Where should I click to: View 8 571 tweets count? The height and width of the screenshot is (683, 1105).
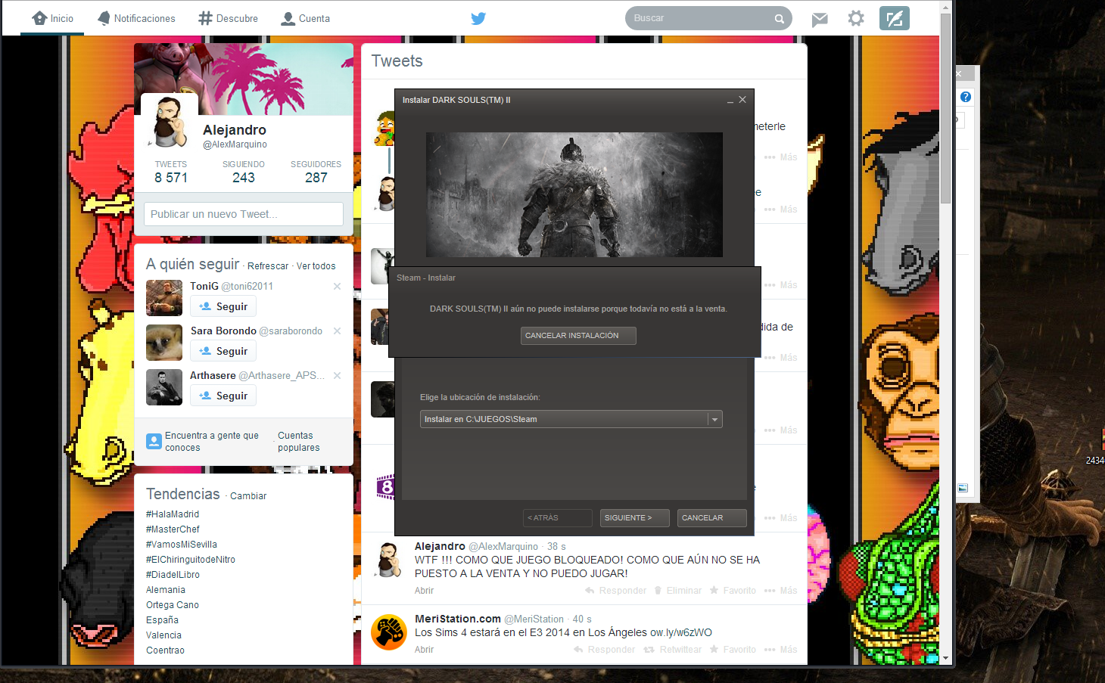click(x=171, y=172)
